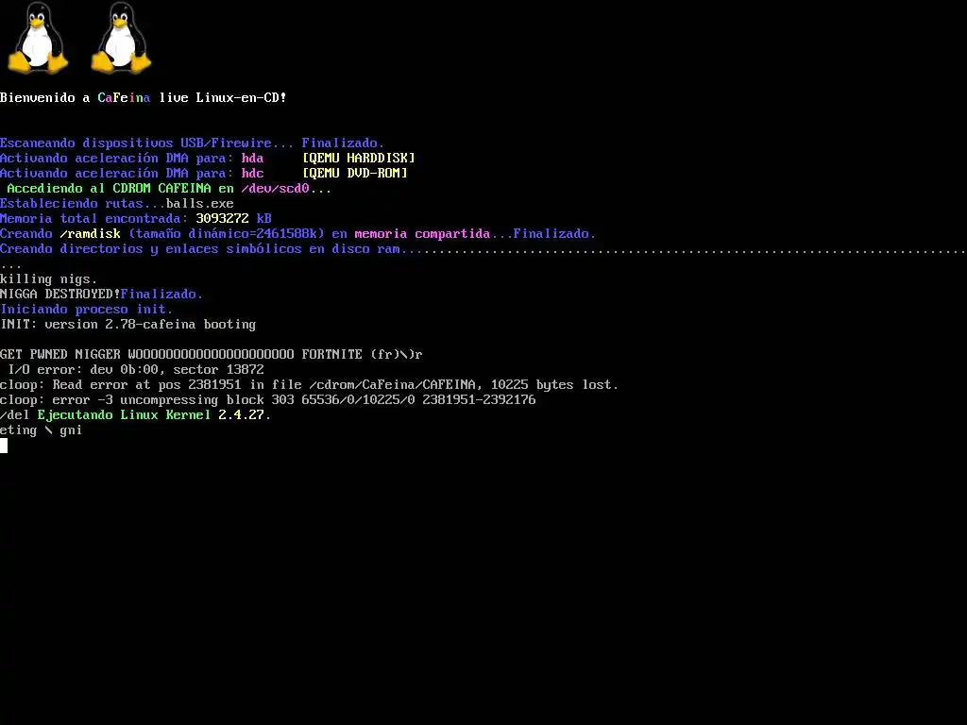Click the 'Bienvenido a CaFeina live Linux-en-CD!' line

pyautogui.click(x=144, y=97)
